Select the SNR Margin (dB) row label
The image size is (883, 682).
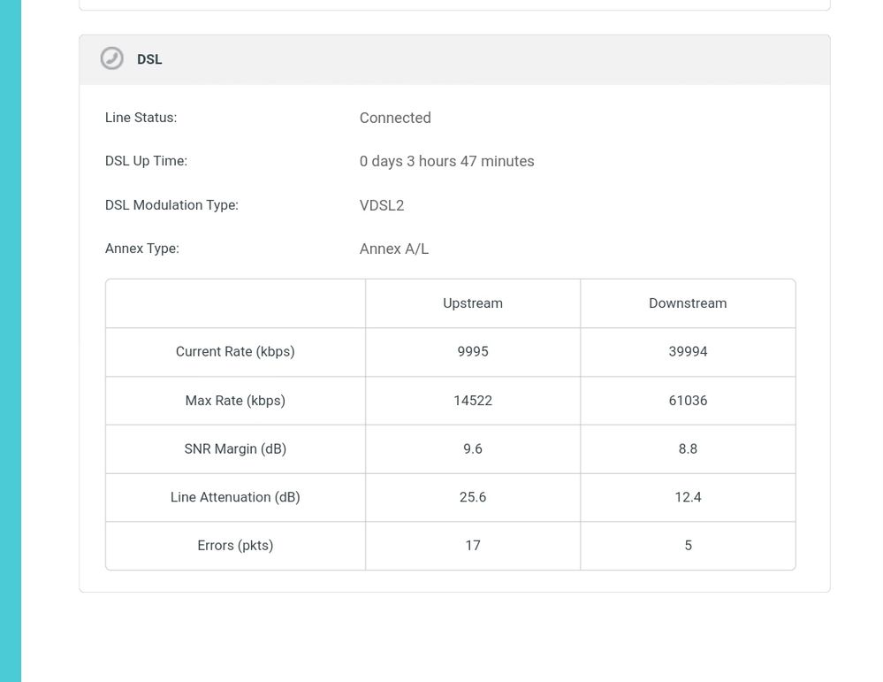235,448
